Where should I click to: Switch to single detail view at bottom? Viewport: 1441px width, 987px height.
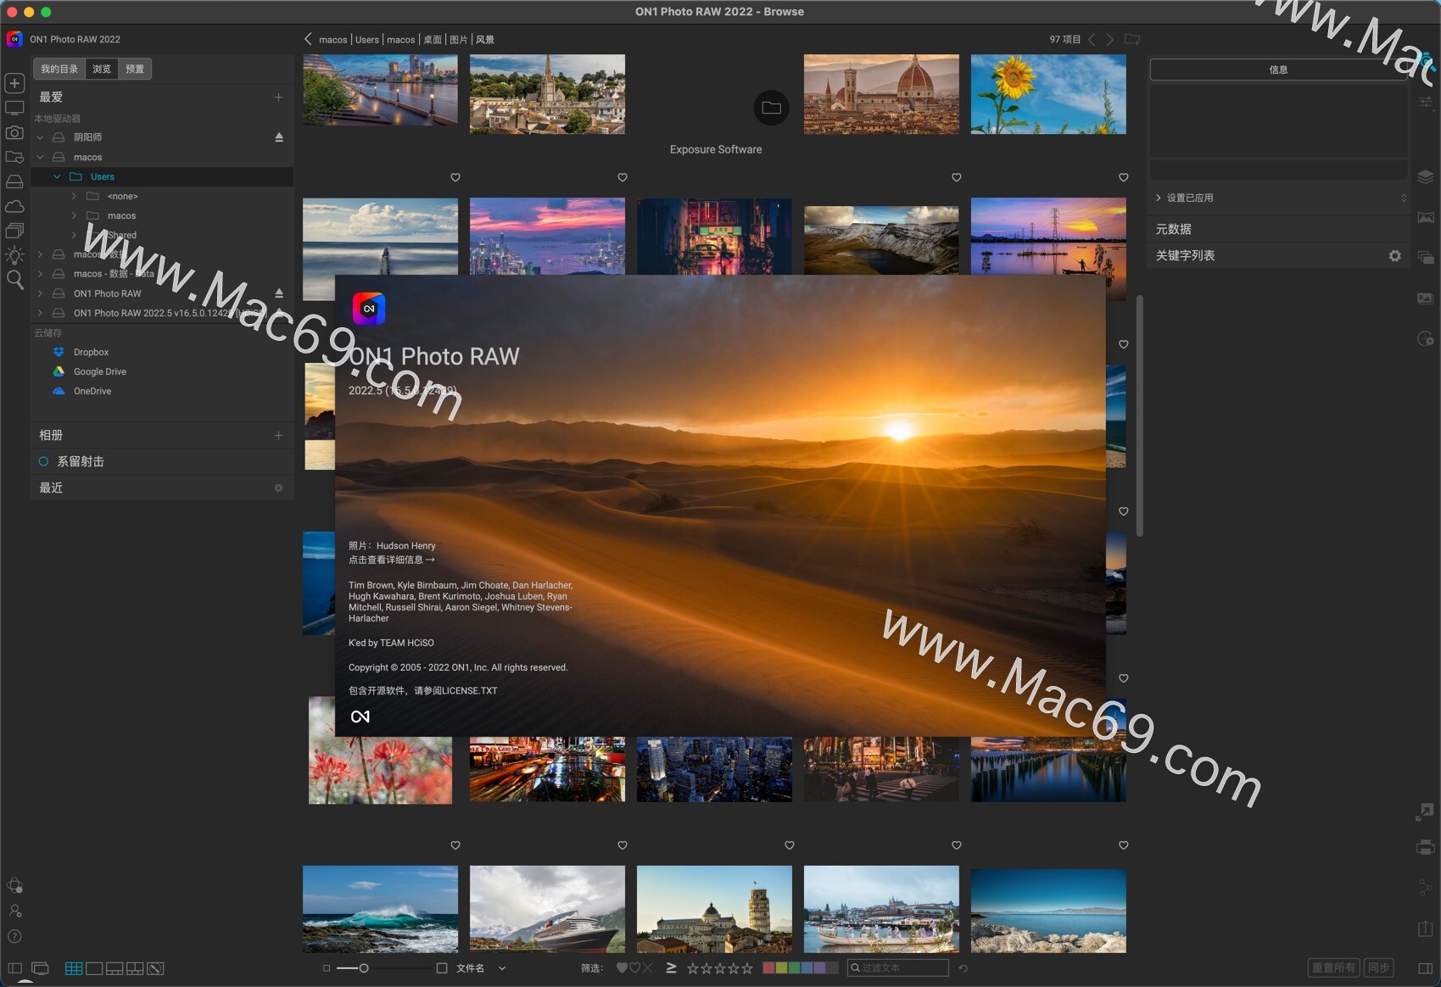pyautogui.click(x=94, y=968)
